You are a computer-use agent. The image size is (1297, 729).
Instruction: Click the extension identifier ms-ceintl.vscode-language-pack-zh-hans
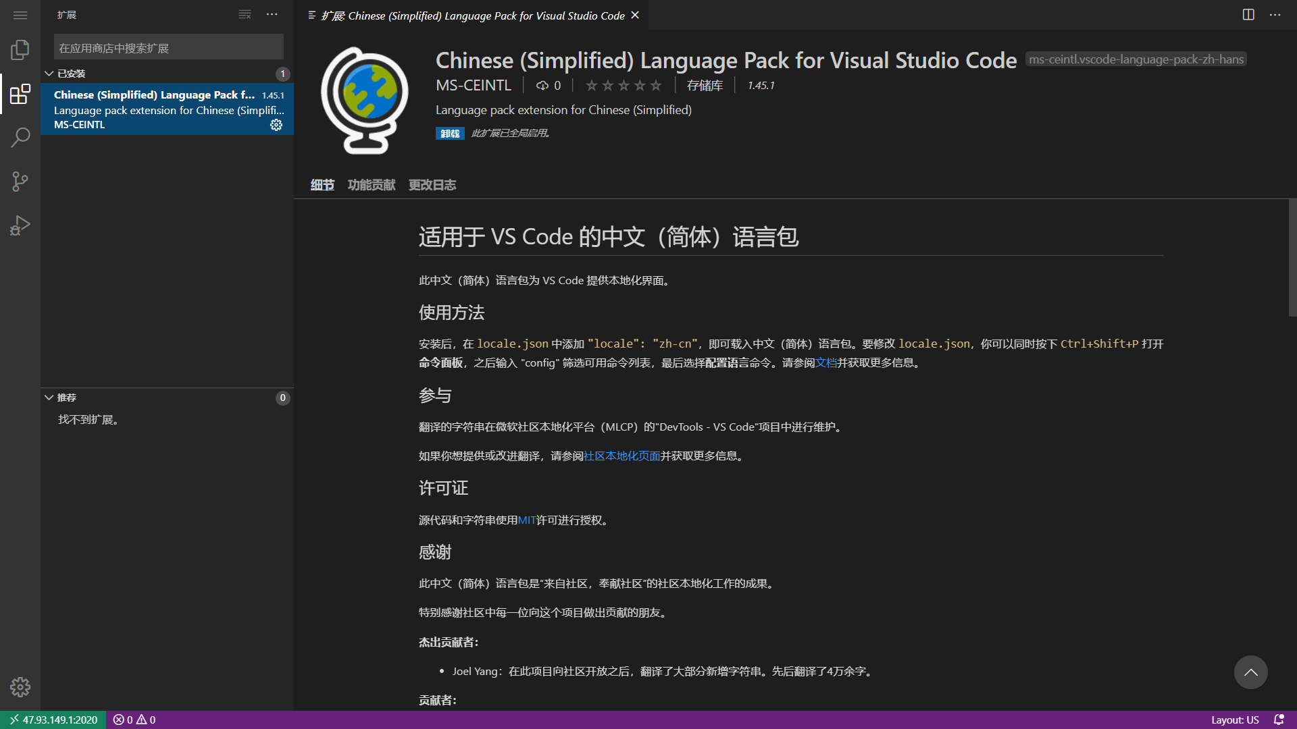1136,59
